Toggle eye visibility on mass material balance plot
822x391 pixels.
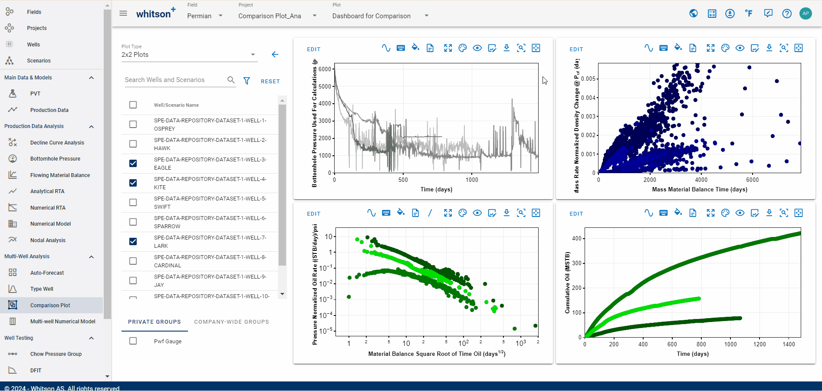[740, 48]
